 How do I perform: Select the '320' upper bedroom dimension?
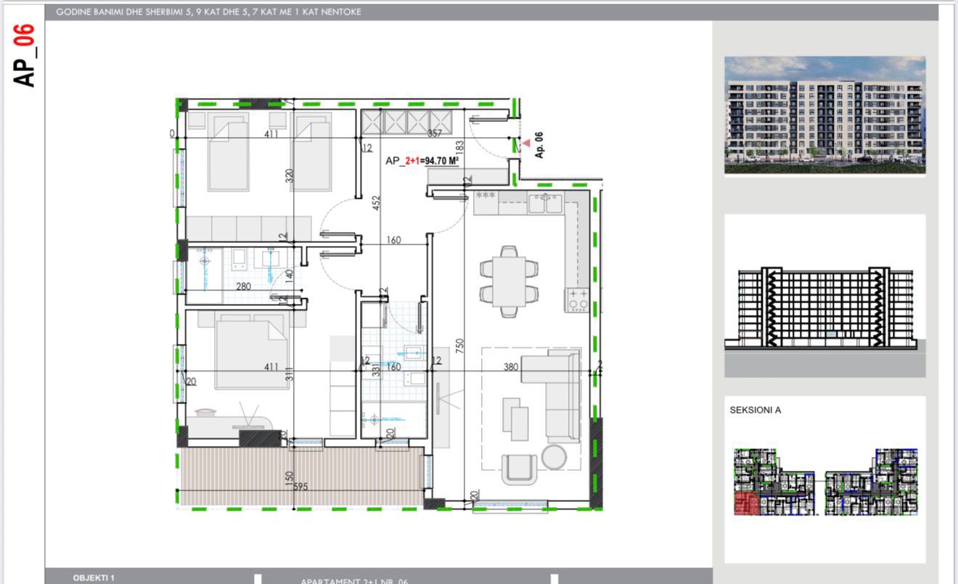289,176
